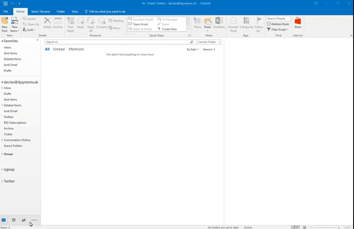The width and height of the screenshot is (354, 229).
Task: Open the Store add-ins icon
Action: click(298, 22)
